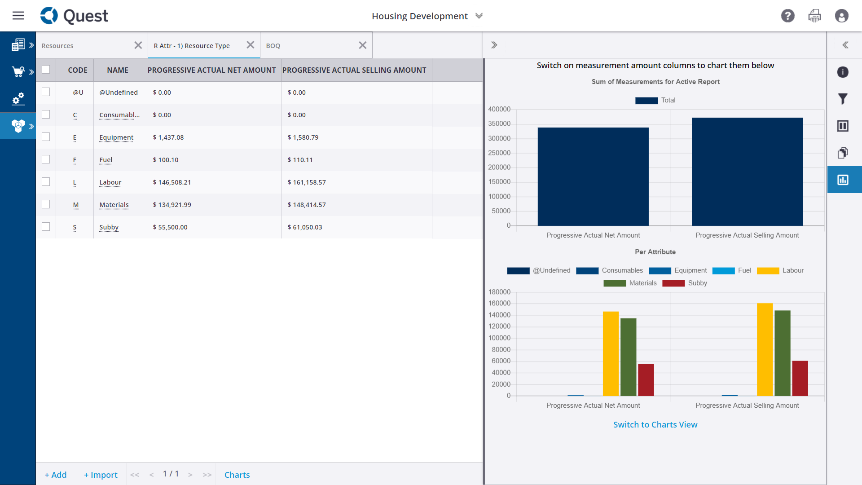Select the filter icon on the right sidebar
The image size is (862, 485).
tap(843, 99)
